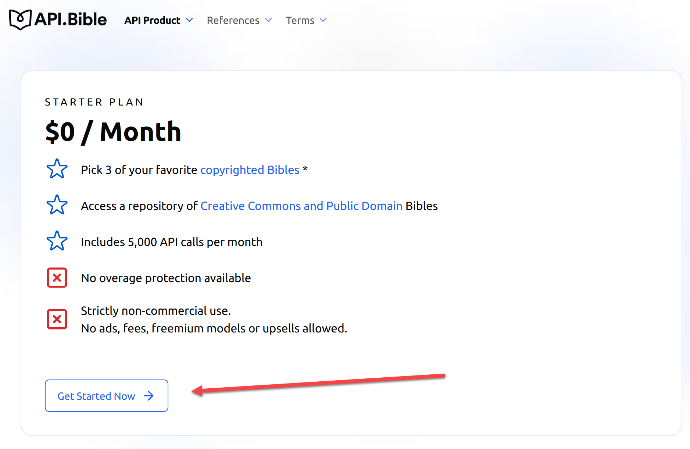Open the References menu
The width and height of the screenshot is (690, 449).
coord(233,21)
